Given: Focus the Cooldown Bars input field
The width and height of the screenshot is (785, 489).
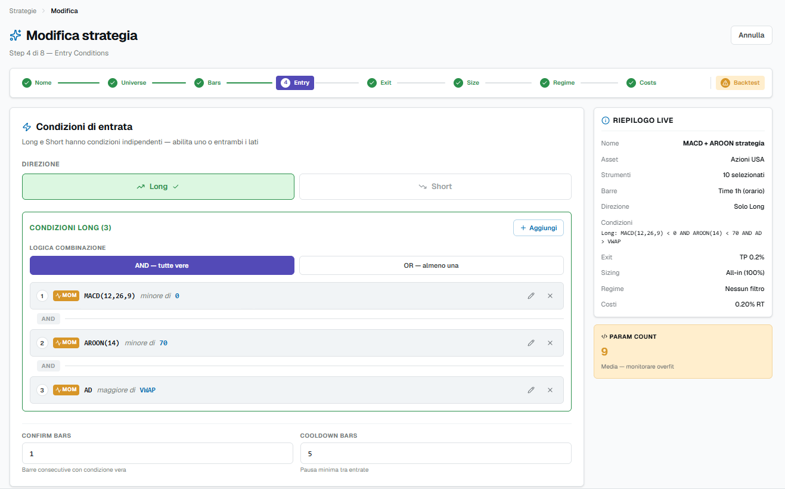Looking at the screenshot, I should pyautogui.click(x=436, y=453).
